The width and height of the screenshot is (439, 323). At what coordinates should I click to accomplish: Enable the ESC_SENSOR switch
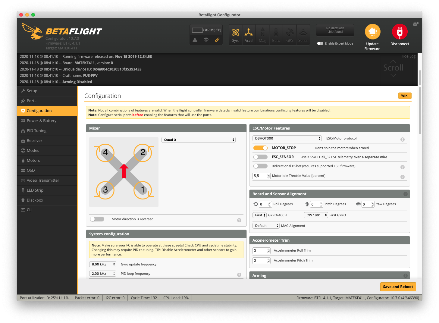pos(260,157)
